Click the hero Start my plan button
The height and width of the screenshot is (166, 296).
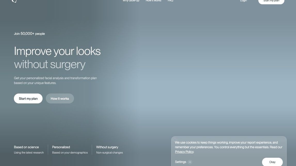tap(28, 98)
